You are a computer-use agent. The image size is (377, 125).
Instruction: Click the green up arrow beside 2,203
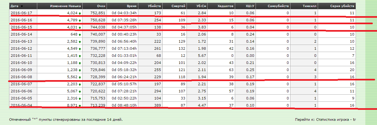click(80, 84)
